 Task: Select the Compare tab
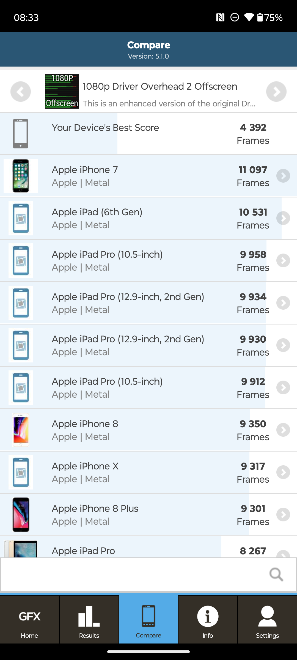[x=148, y=620]
